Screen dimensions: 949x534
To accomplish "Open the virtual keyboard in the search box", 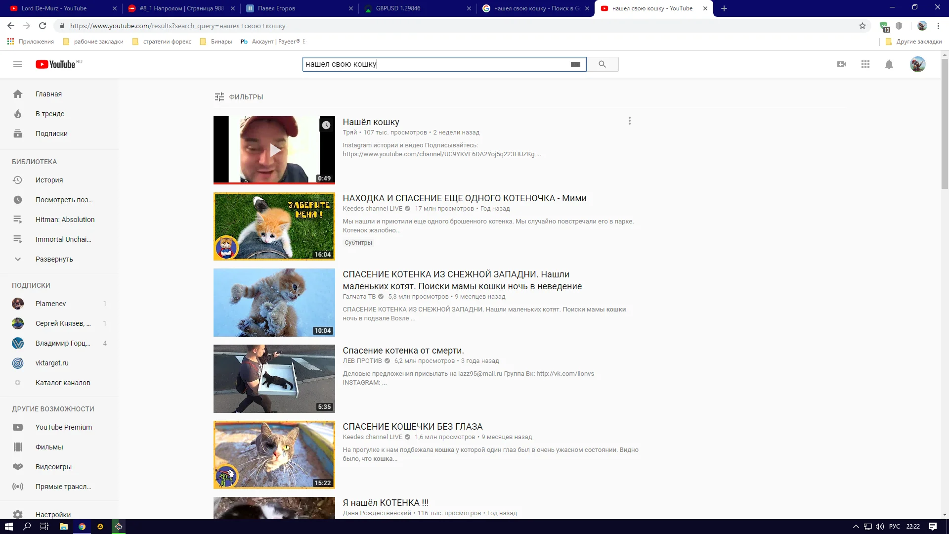I will [x=575, y=64].
